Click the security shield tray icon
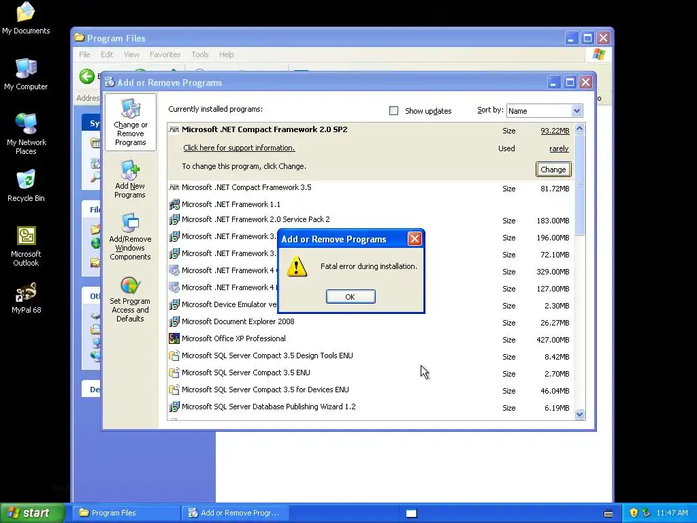Image resolution: width=697 pixels, height=523 pixels. pos(634,513)
